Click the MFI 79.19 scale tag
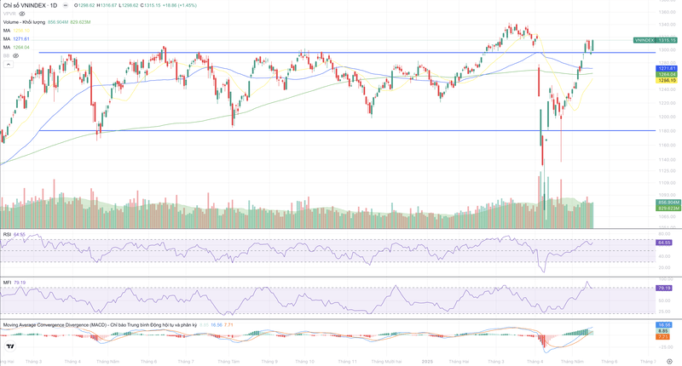This screenshot has width=682, height=366. (x=664, y=288)
